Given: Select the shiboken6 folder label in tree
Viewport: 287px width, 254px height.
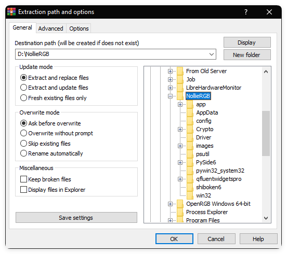Looking at the screenshot, I should [x=208, y=188].
